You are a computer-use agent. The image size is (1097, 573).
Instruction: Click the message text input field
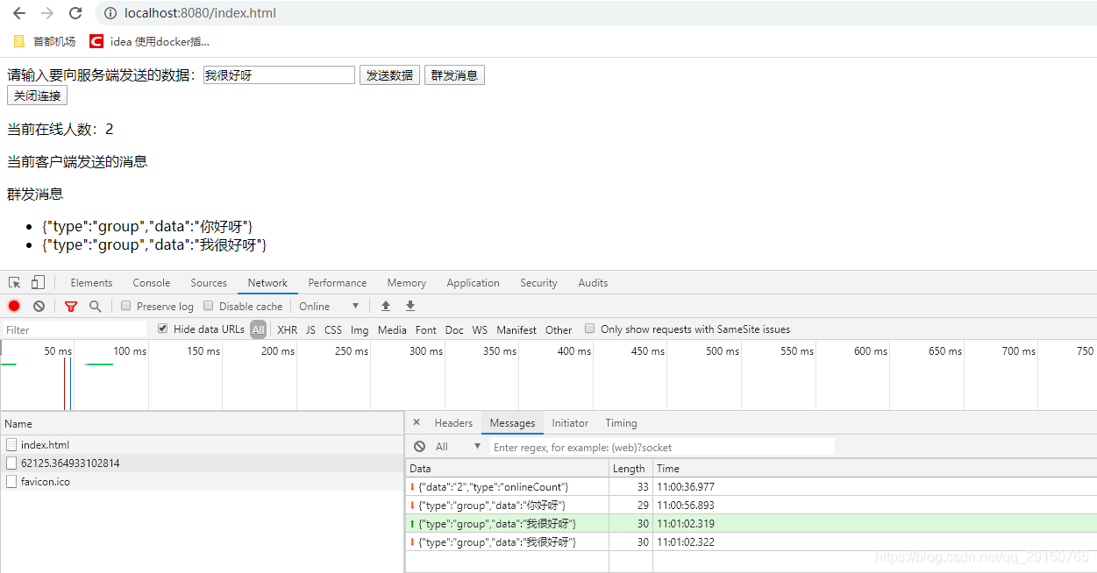click(279, 75)
